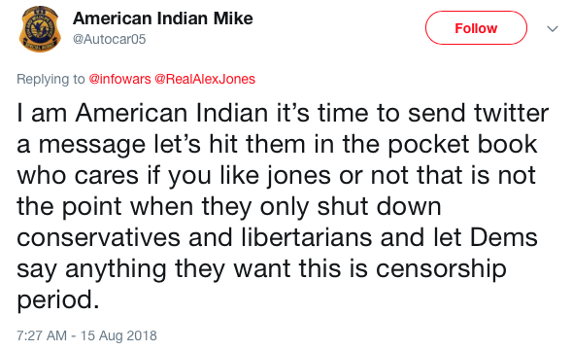
Task: Click the phrase 'shut down' in the tweet
Action: tap(379, 206)
